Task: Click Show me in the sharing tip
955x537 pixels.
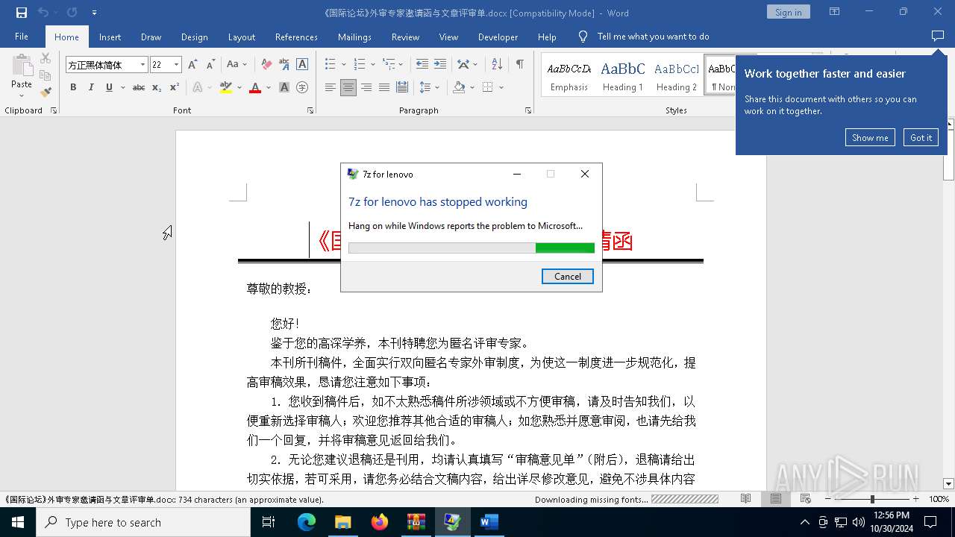Action: [870, 137]
